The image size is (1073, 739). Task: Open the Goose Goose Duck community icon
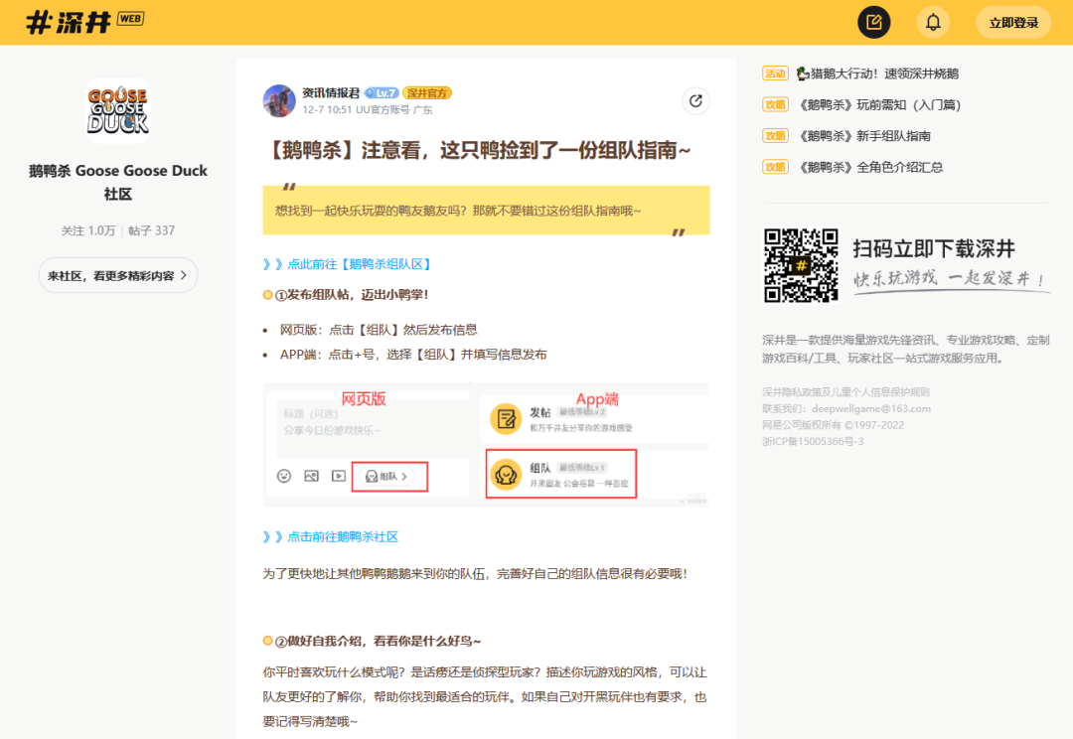[117, 110]
